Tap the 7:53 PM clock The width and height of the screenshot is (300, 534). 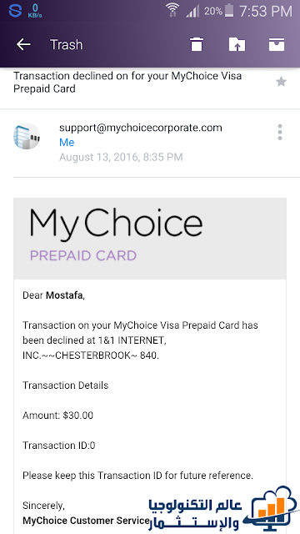[x=266, y=11]
